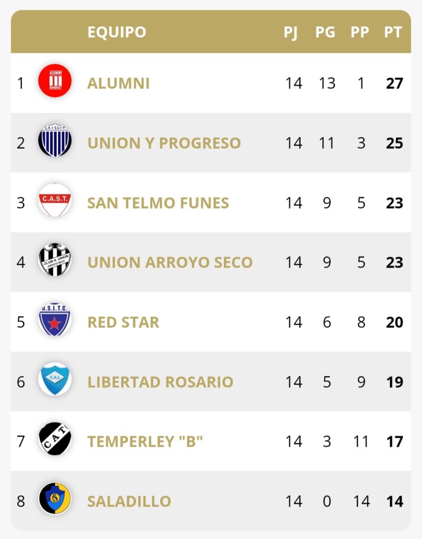Click the RED STAR team name

(123, 322)
